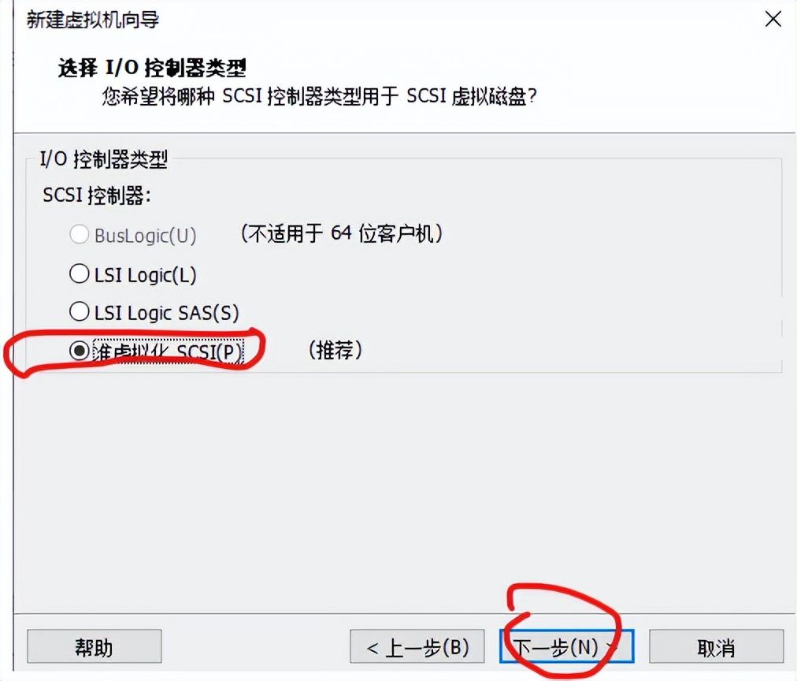Continue with 下一步(N) > button
Viewport: 797px width, 681px height.
567,646
